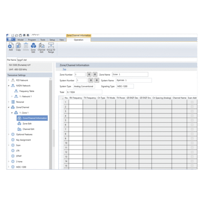Expand the Optional Features node arrow
This screenshot has width=204, height=204.
pos(9,134)
